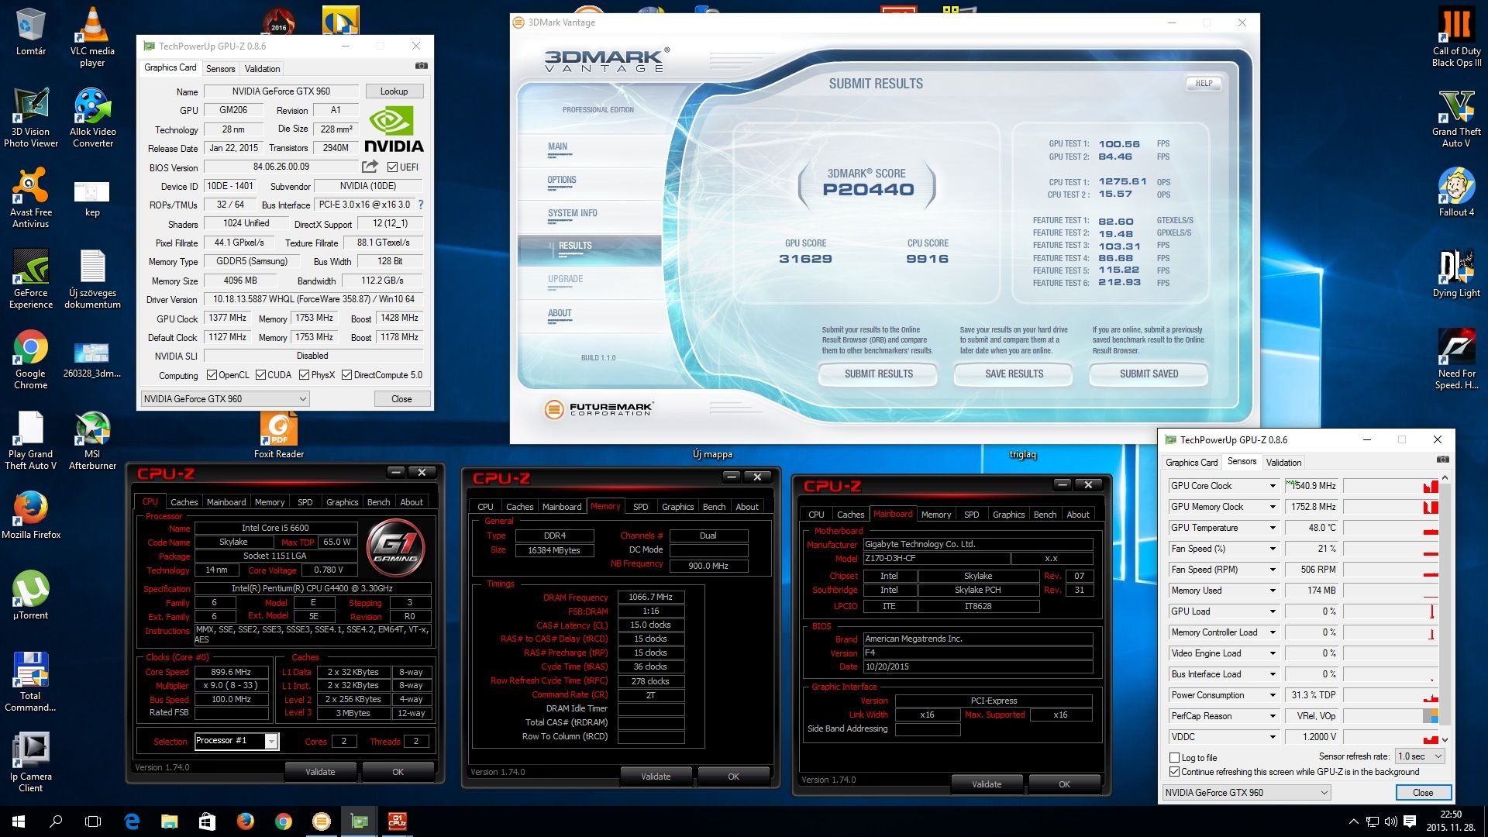This screenshot has width=1488, height=837.
Task: Open MSI Afterburner desktop icon
Action: click(92, 440)
